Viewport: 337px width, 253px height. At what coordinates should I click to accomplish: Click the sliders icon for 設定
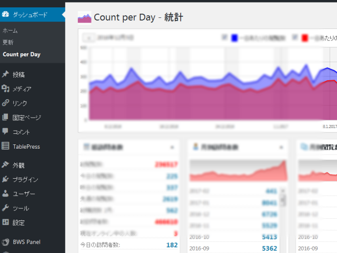[x=5, y=222]
